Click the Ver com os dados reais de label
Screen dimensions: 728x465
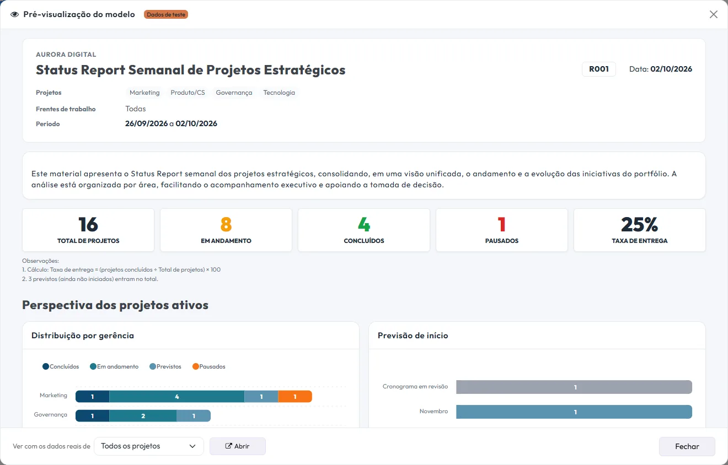point(51,446)
